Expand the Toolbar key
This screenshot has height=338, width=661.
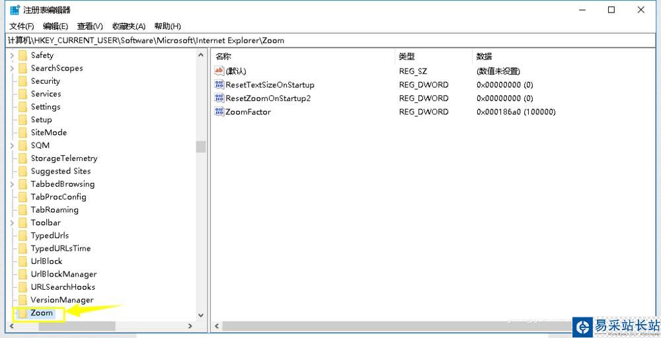[12, 222]
